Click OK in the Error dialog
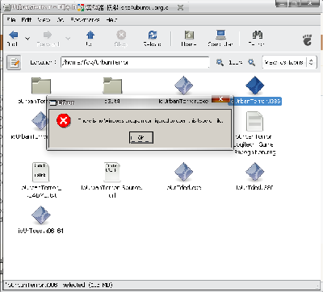The height and width of the screenshot is (292, 323). tap(141, 137)
